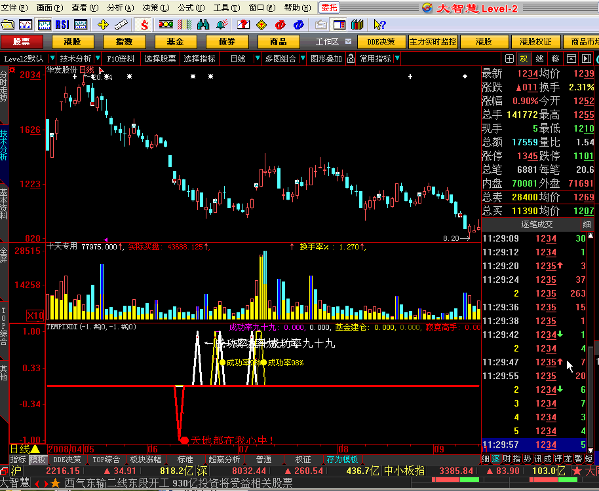Open the books library icon
This screenshot has width=599, height=491.
click(x=357, y=25)
